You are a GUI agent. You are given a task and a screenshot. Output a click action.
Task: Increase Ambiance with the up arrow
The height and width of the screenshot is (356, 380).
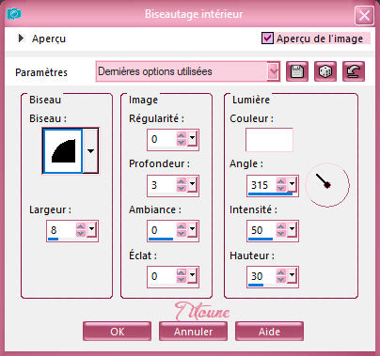(182, 226)
